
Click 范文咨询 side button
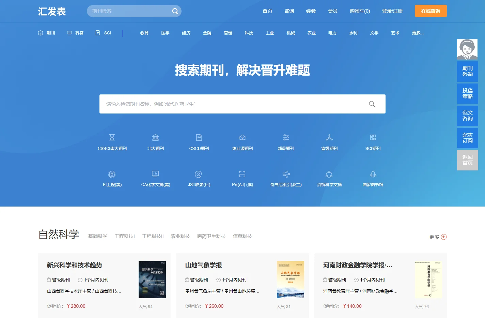pos(468,116)
